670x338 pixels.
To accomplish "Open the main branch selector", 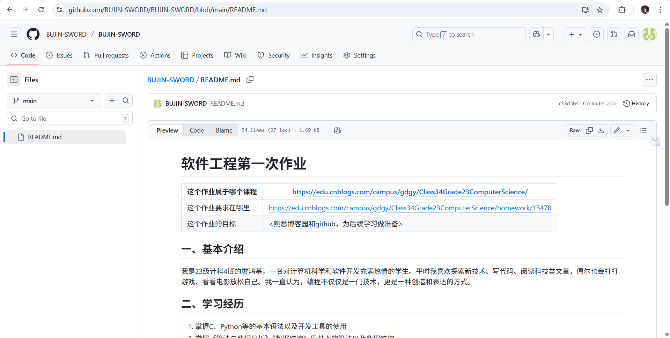I will pyautogui.click(x=54, y=101).
